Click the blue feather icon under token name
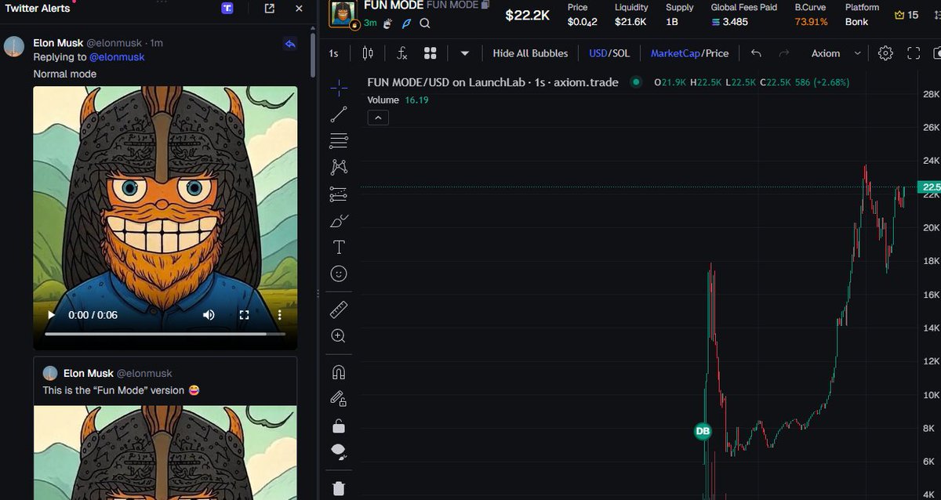Viewport: 941px width, 500px height. tap(406, 24)
